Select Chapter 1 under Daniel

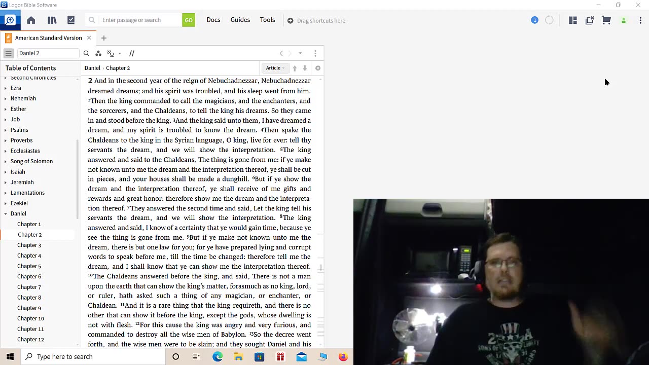click(x=29, y=224)
